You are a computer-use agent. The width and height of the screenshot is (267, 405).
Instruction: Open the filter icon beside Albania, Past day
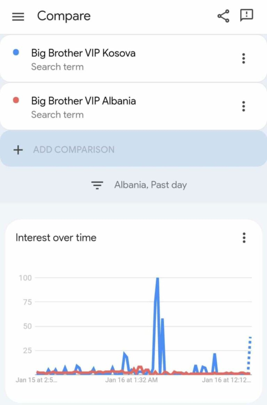point(97,185)
